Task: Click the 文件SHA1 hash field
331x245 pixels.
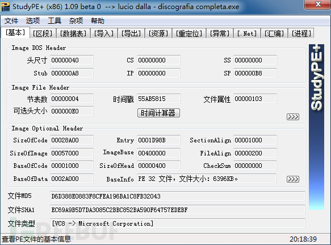Action: click(178, 210)
